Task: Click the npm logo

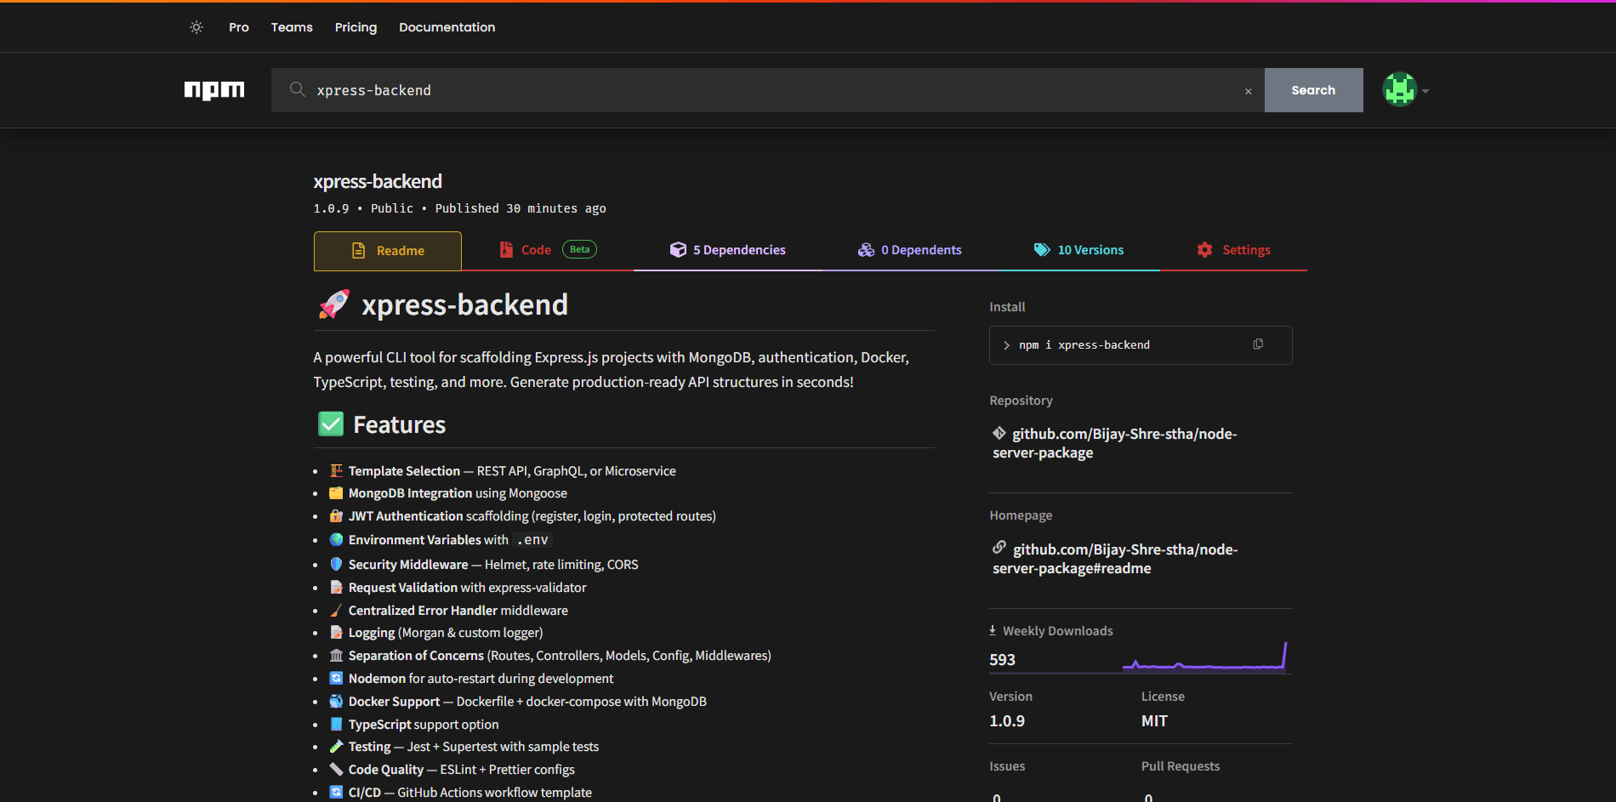Action: pyautogui.click(x=214, y=90)
